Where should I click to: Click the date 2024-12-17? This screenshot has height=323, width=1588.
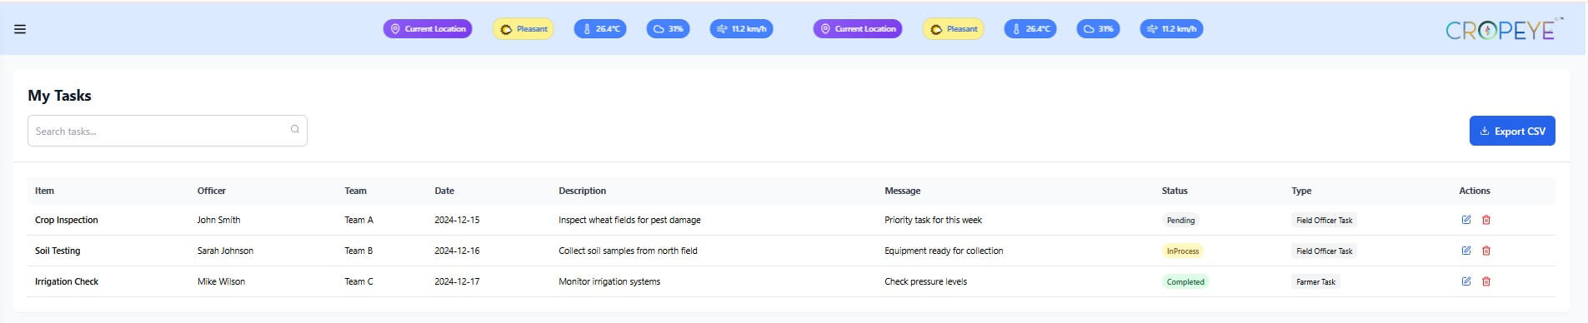tap(457, 281)
